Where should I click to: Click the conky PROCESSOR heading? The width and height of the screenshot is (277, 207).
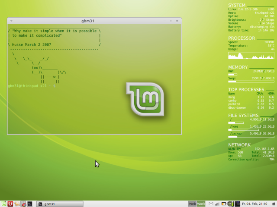point(242,38)
